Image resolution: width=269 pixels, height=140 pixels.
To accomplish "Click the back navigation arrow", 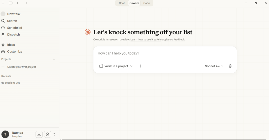I will [18, 3].
